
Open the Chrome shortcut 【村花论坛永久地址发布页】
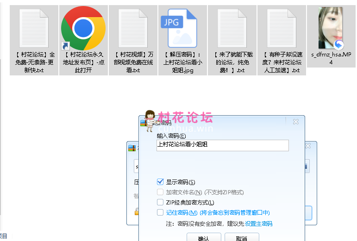click(83, 28)
